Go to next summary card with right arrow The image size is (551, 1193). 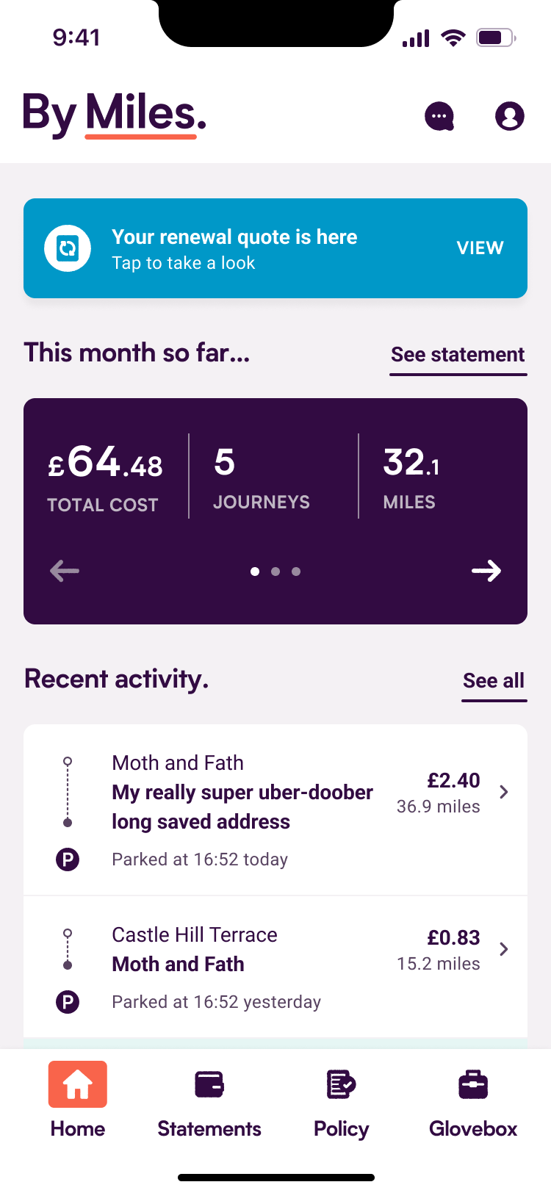(486, 571)
